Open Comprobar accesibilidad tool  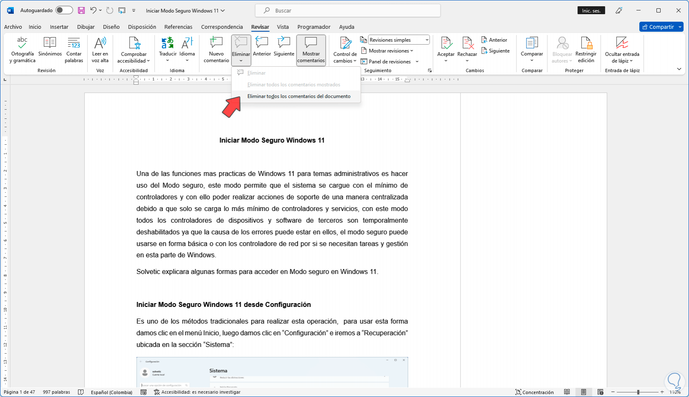pyautogui.click(x=134, y=50)
